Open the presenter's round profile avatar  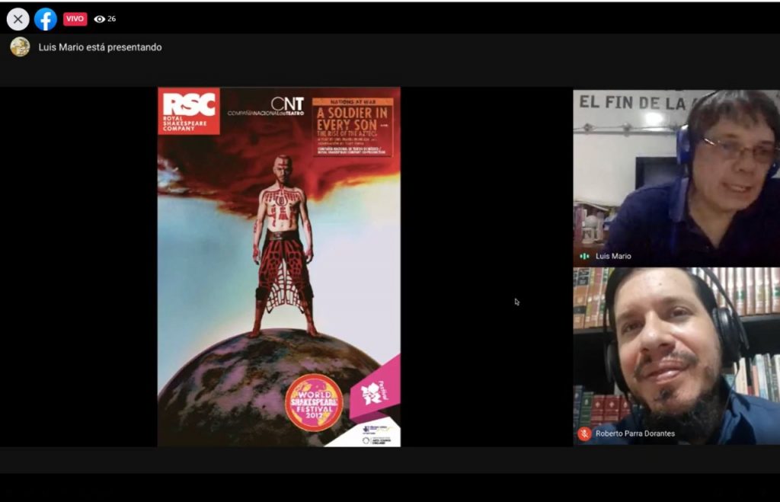(x=20, y=47)
